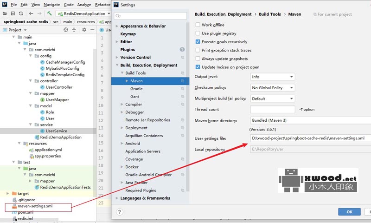Click the Synchronize refresh icon
Image resolution: width=371 pixels, height=223 pixels.
pyautogui.click(x=21, y=13)
